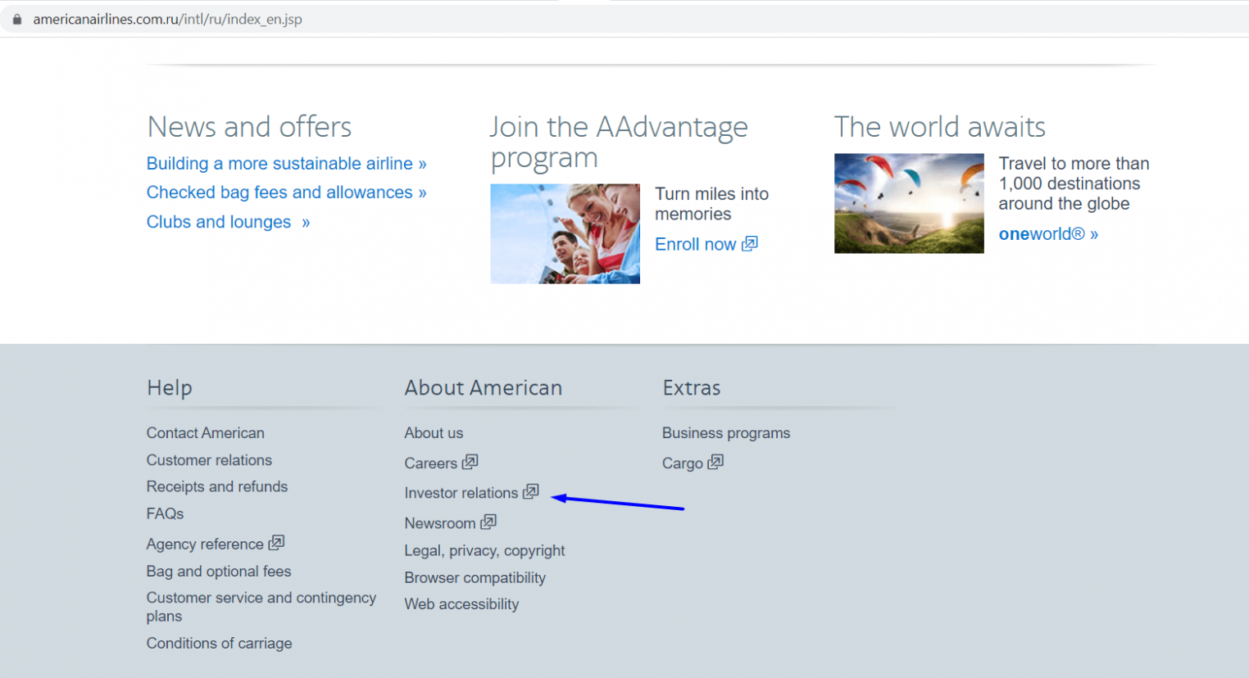This screenshot has width=1249, height=678.
Task: Click Join the AAdvantage program heading
Action: [619, 142]
